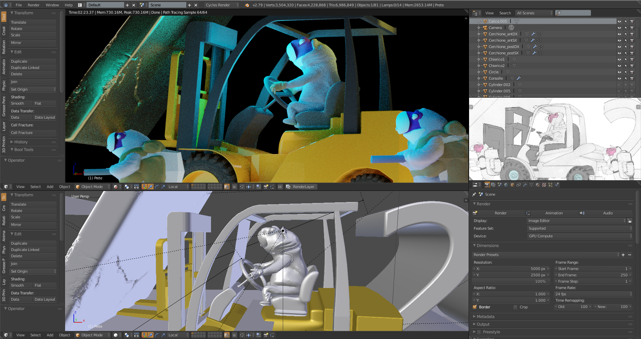Select the translate manipulator arrow in top viewport

pyautogui.click(x=151, y=187)
